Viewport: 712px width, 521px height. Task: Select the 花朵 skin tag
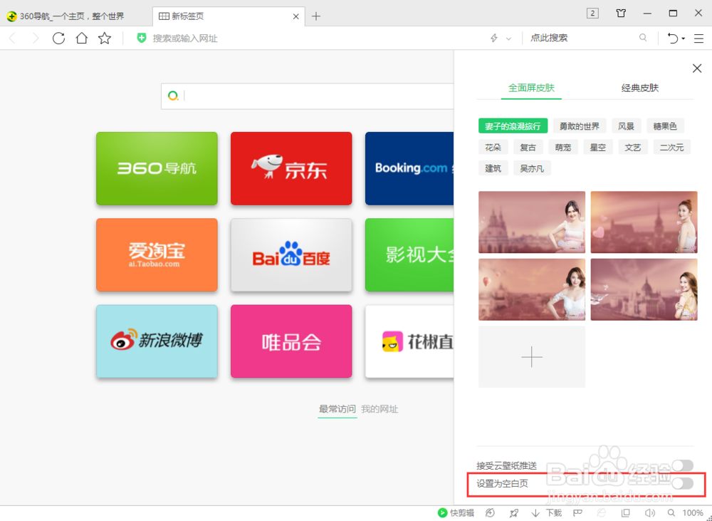tap(493, 148)
